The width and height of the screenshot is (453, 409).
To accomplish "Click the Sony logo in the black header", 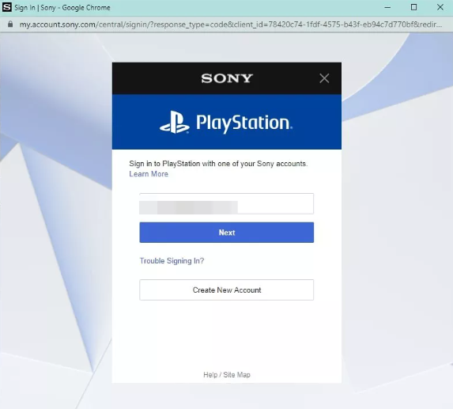I will pos(227,78).
